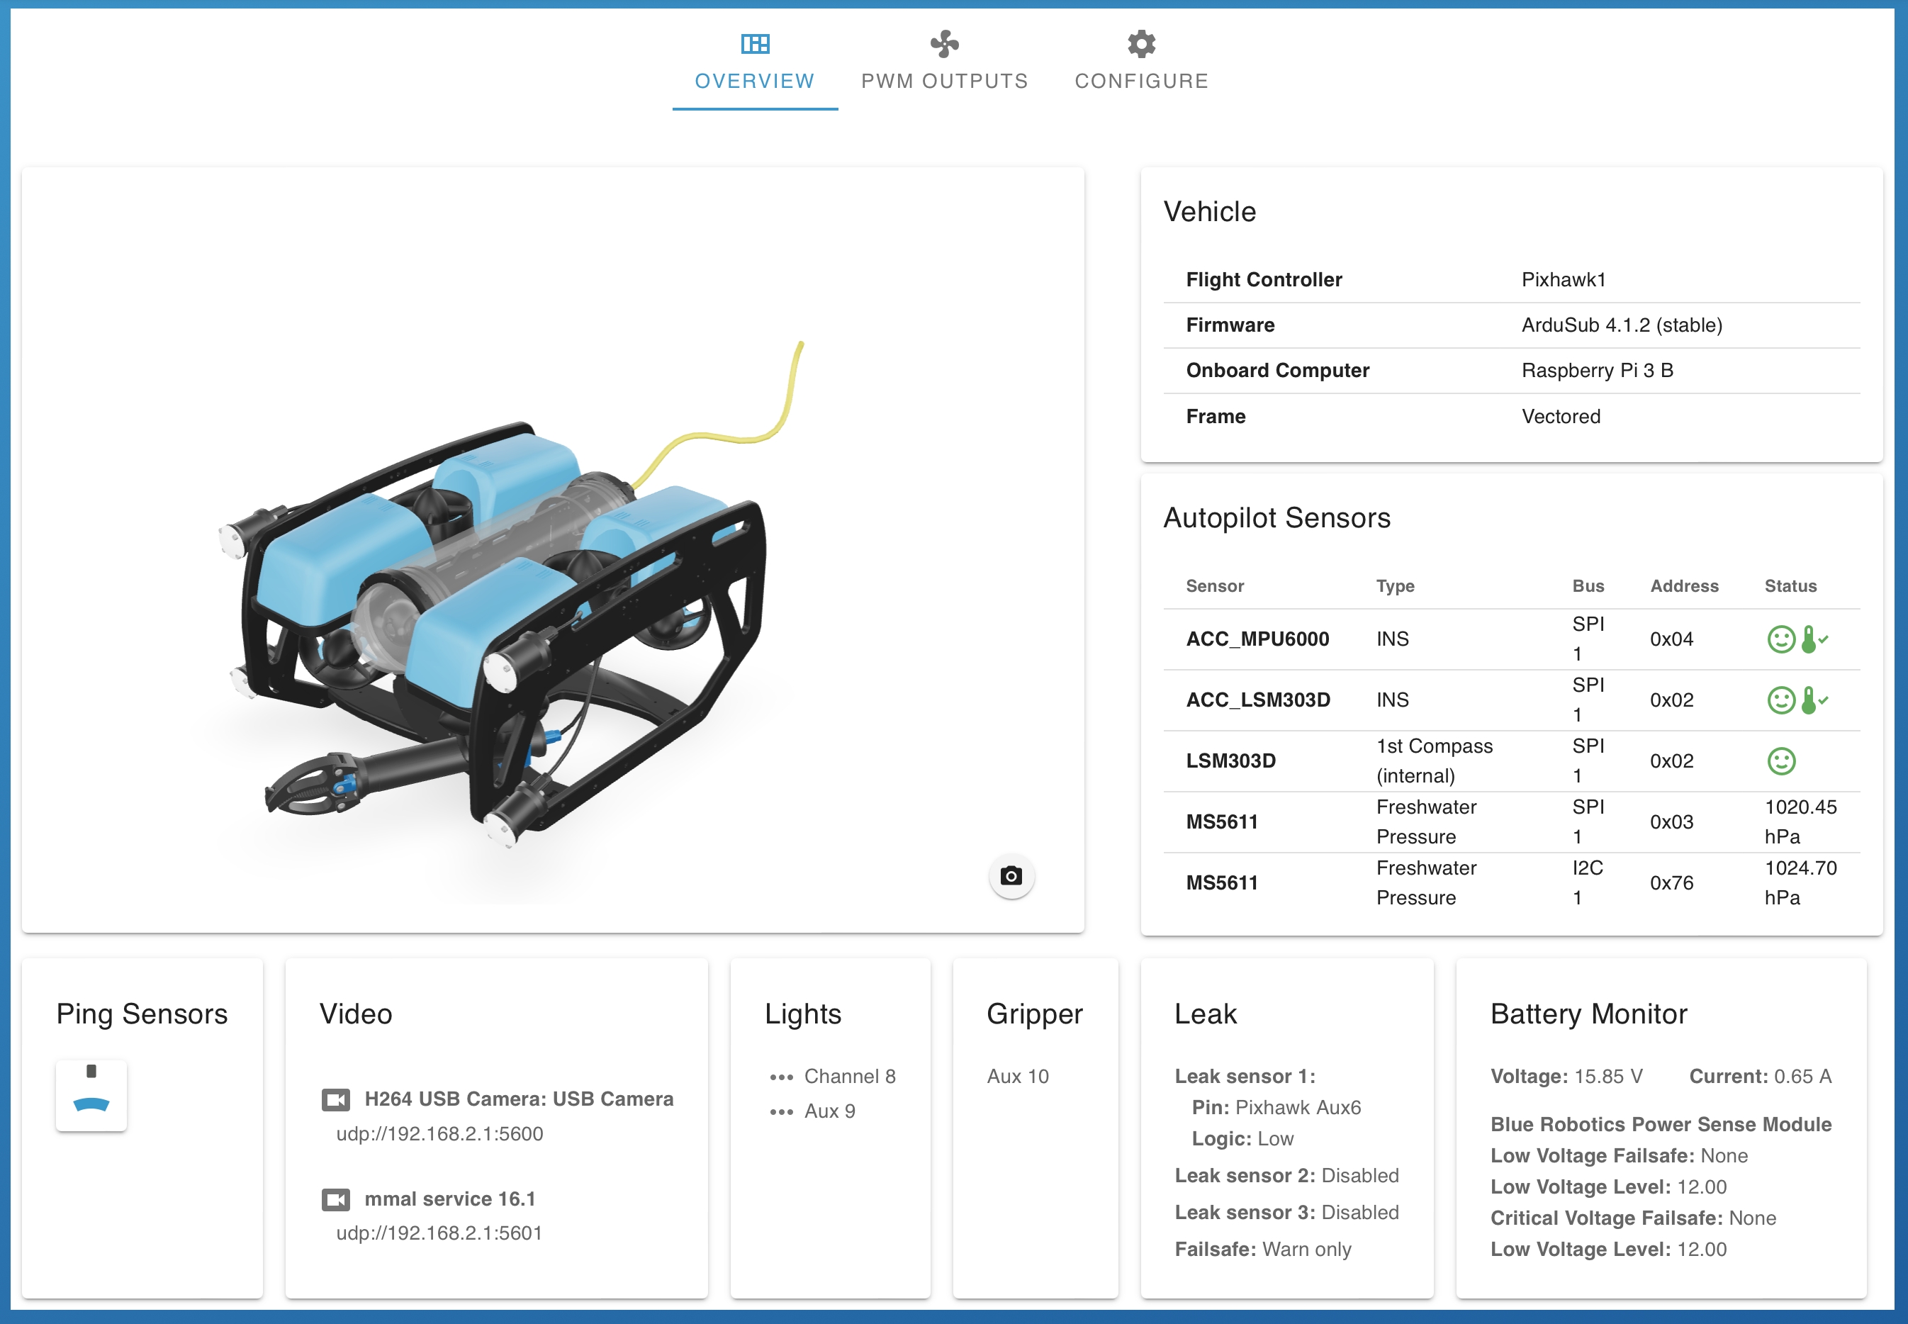Click the Pixhawk1 flight controller value
Viewport: 1908px width, 1324px height.
1564,279
